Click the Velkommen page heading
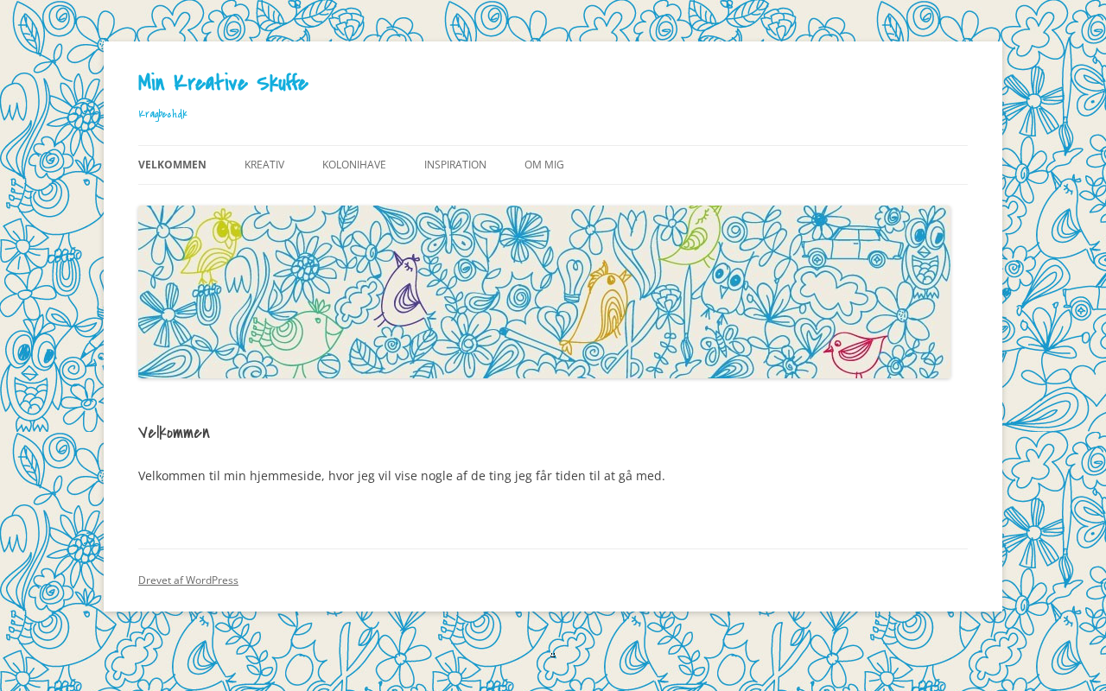1106x691 pixels. [174, 433]
